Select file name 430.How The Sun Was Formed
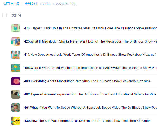The image size is (157, 126). [x=87, y=121]
